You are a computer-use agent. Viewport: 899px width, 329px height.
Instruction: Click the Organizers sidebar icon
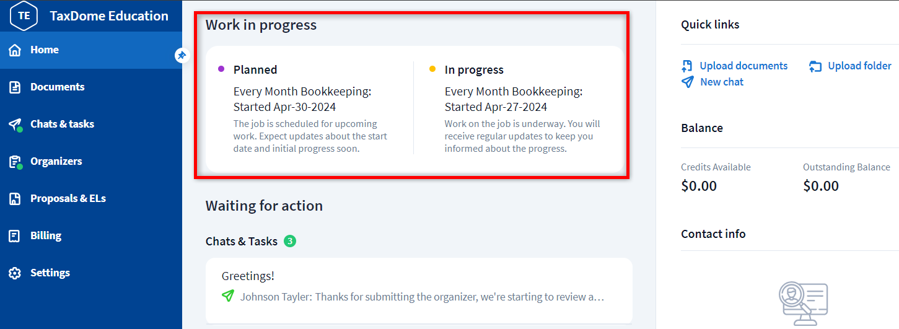click(15, 162)
